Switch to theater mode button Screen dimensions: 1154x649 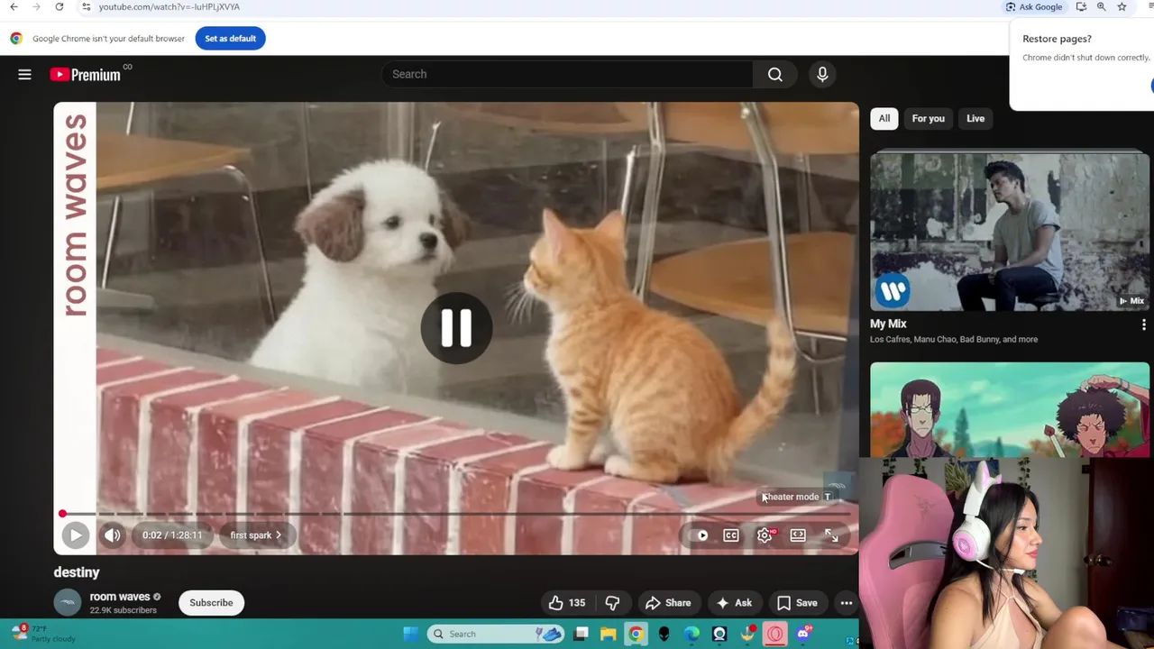tap(798, 535)
